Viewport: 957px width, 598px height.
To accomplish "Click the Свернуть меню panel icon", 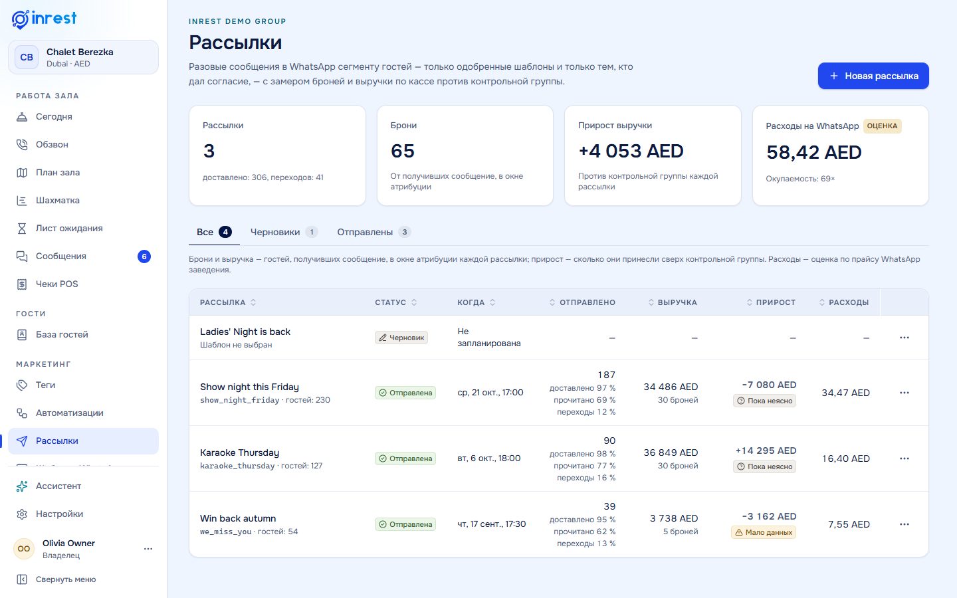I will click(x=22, y=579).
